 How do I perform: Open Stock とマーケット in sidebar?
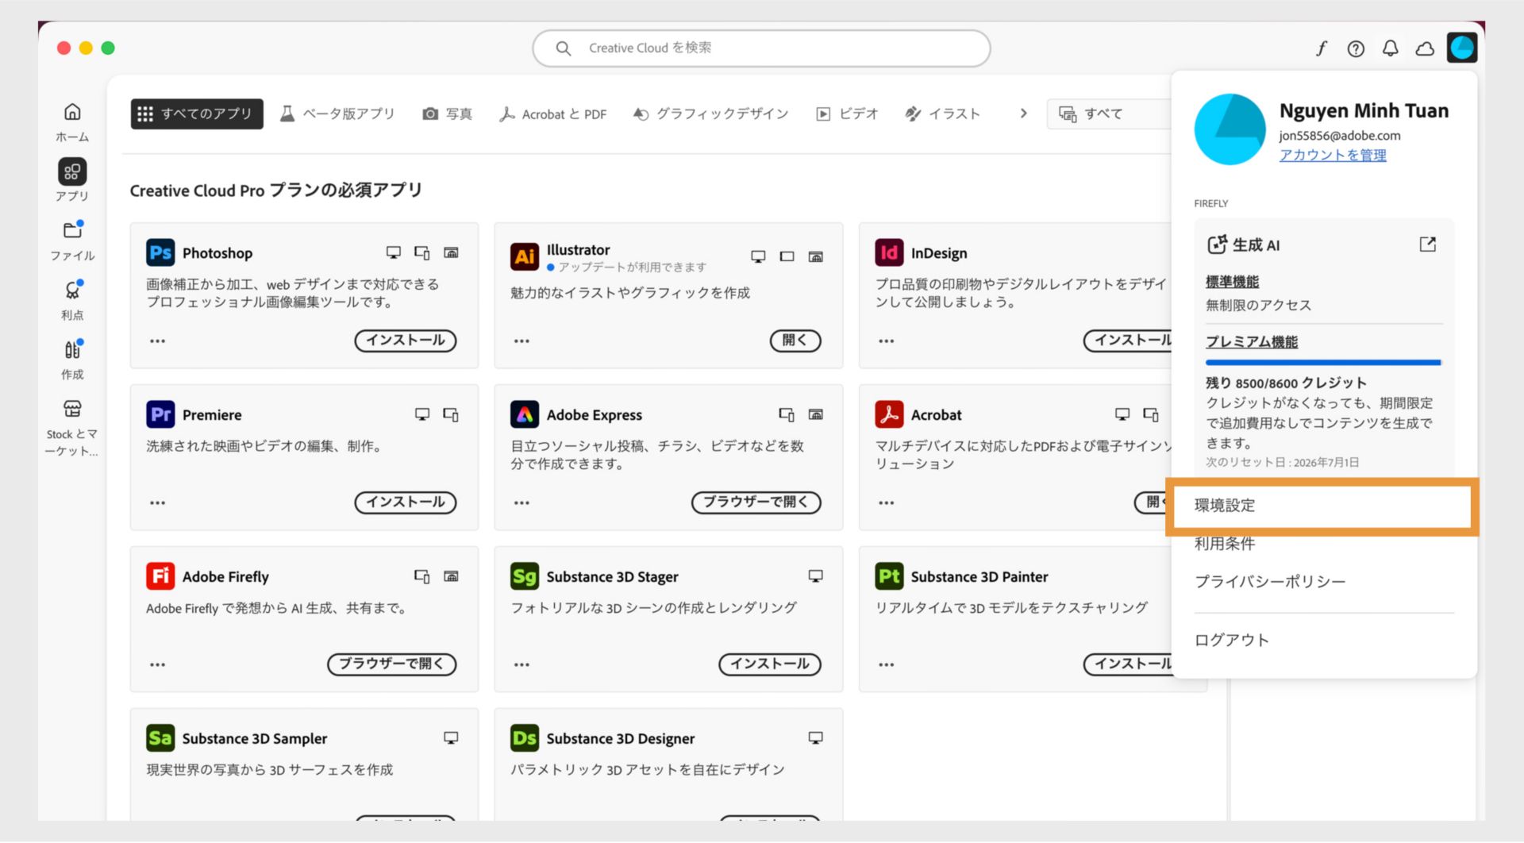72,429
